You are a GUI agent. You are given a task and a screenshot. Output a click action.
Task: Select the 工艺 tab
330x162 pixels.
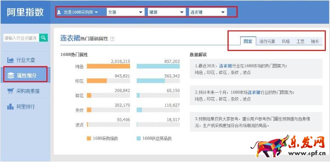(x=300, y=41)
